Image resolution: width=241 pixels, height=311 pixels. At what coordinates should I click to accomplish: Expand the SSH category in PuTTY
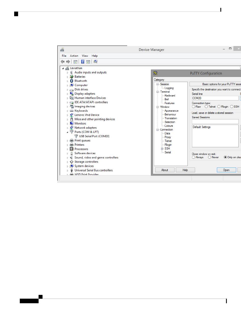(162, 149)
